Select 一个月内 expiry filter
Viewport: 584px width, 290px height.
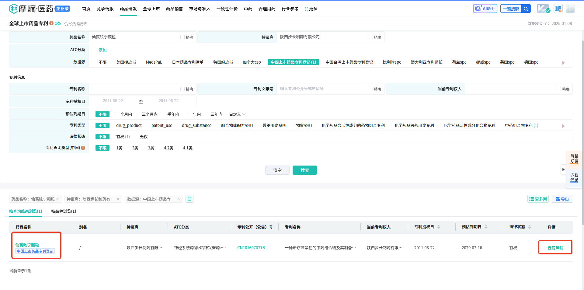pos(124,114)
